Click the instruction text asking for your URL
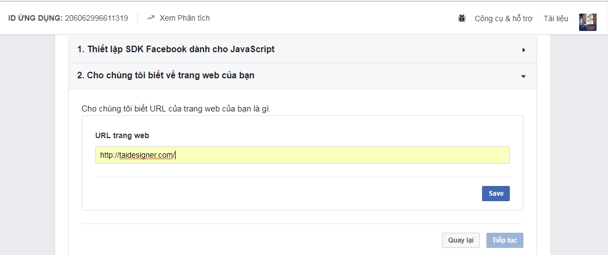The width and height of the screenshot is (608, 255). [x=176, y=109]
